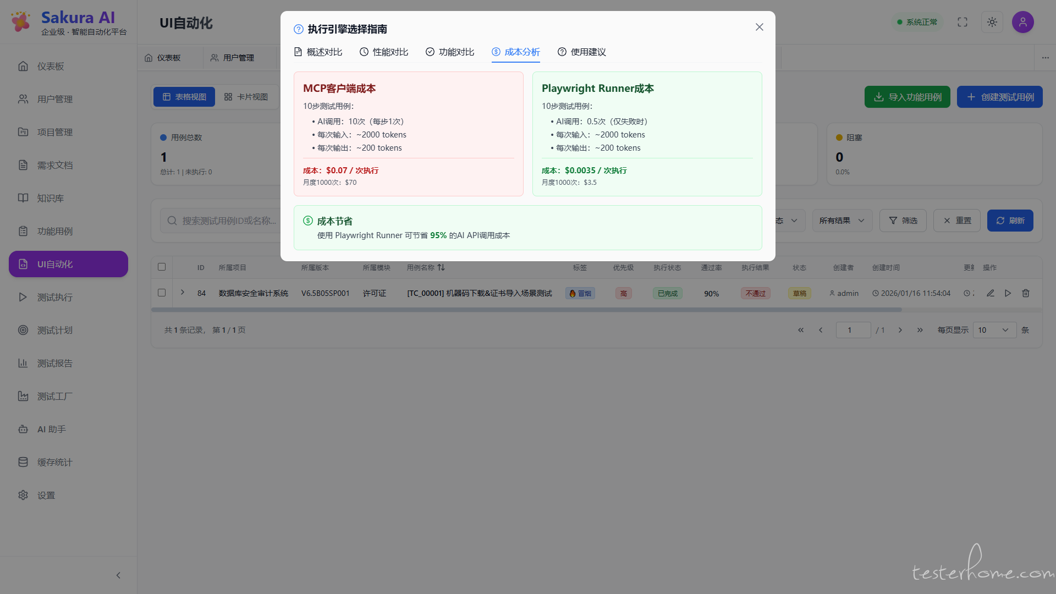Click the fullscreen toggle icon in header

(962, 22)
